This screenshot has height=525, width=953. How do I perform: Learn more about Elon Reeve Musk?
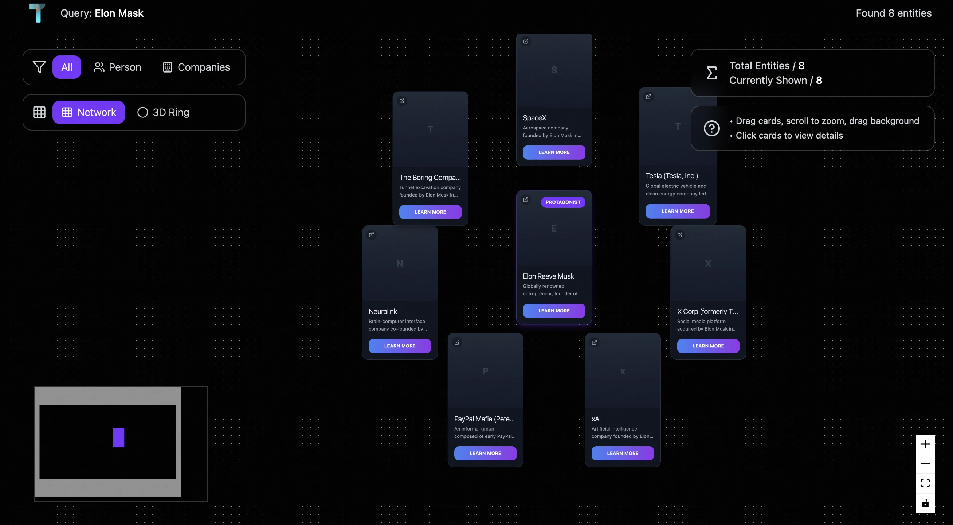point(554,311)
